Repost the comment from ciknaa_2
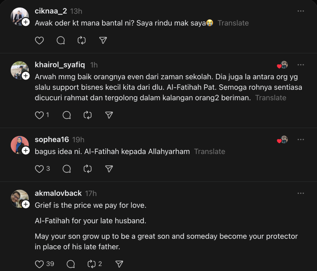This screenshot has height=271, width=317. (x=82, y=40)
